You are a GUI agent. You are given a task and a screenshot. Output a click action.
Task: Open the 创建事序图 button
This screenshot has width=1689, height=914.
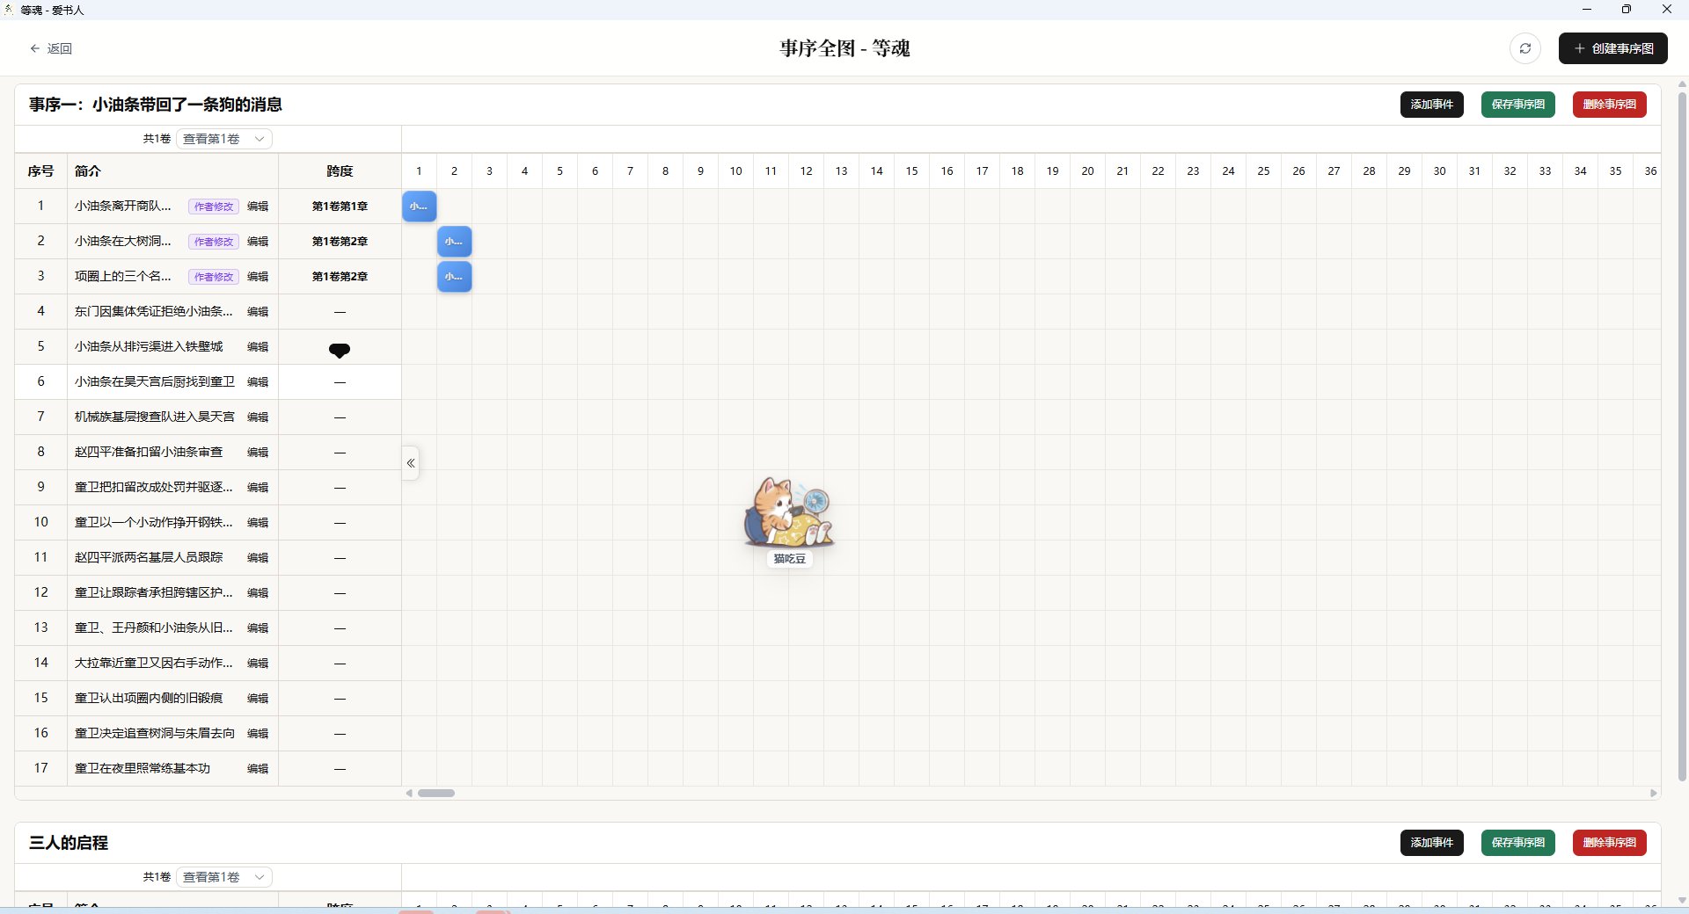pyautogui.click(x=1613, y=48)
